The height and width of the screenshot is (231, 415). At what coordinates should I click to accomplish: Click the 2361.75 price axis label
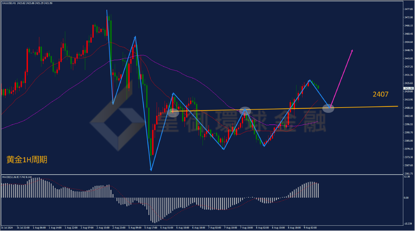coord(408,174)
